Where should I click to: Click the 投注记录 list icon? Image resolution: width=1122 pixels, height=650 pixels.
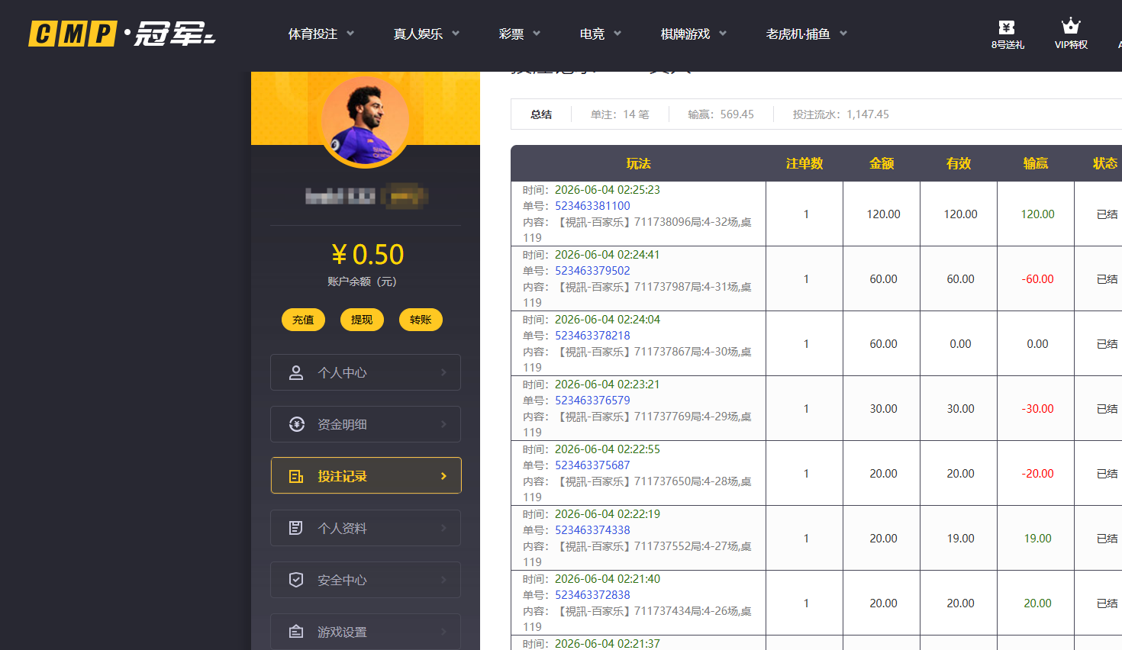296,476
